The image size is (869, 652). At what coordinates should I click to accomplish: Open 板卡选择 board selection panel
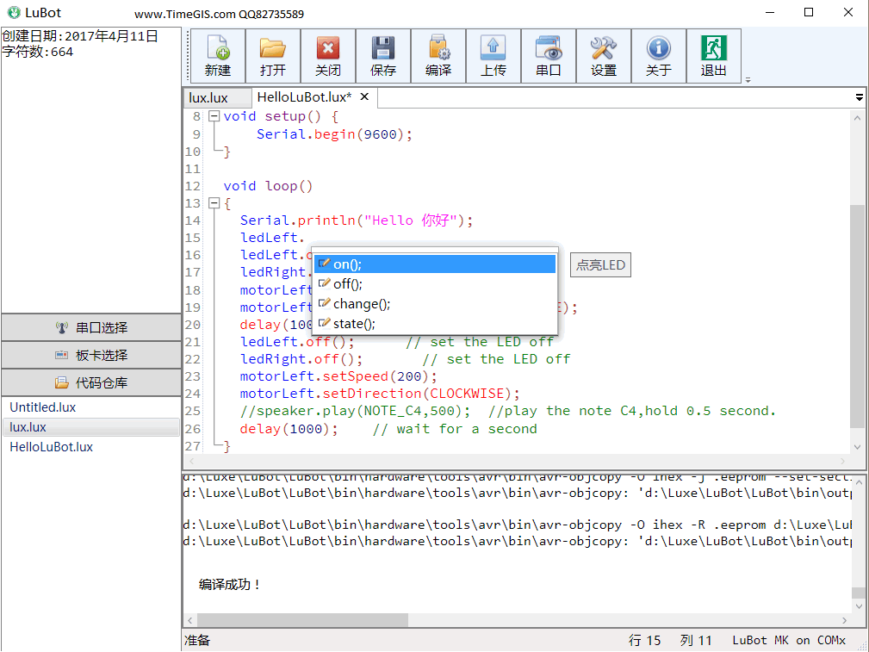91,356
